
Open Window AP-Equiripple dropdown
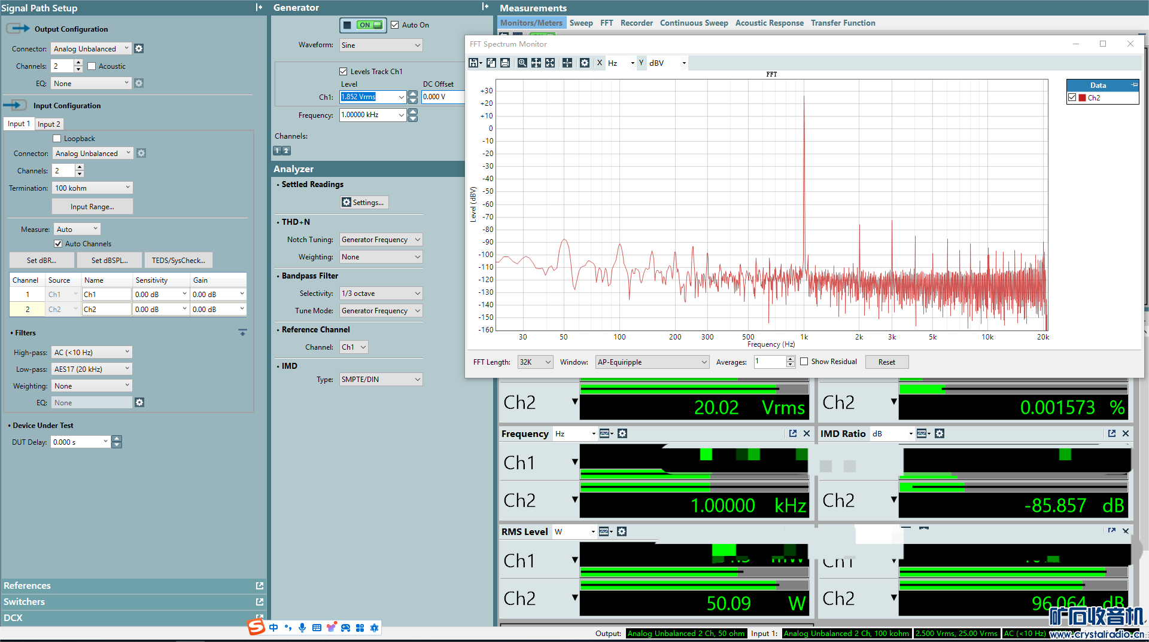[x=652, y=362]
